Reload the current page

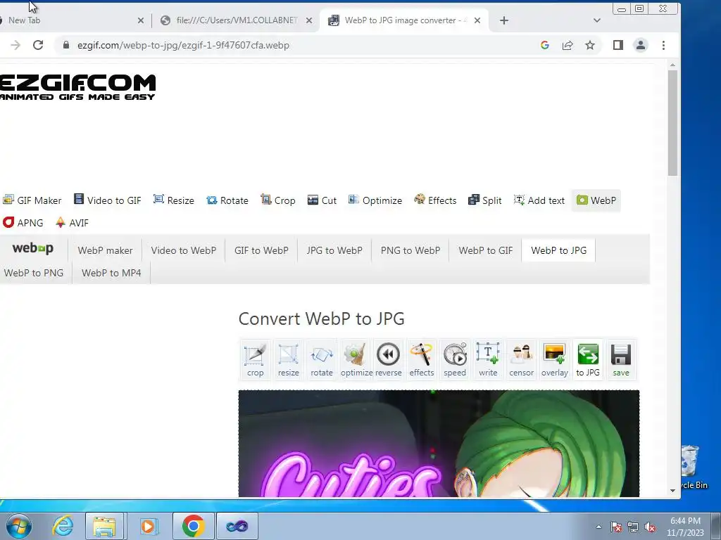pyautogui.click(x=38, y=45)
